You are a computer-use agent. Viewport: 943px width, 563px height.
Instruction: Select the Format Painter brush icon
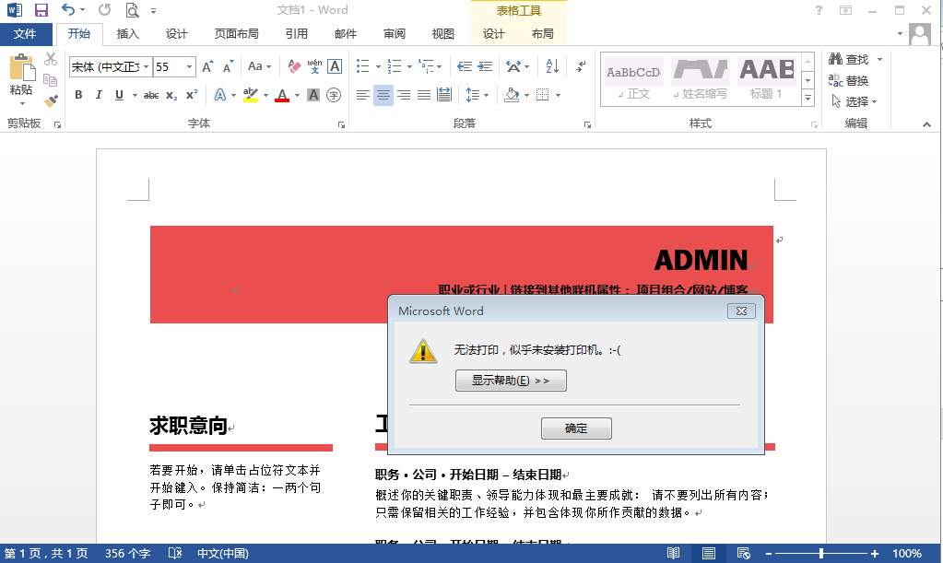click(51, 100)
